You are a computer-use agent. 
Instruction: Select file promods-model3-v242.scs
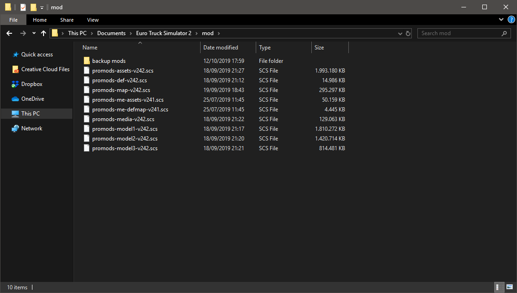(x=125, y=148)
